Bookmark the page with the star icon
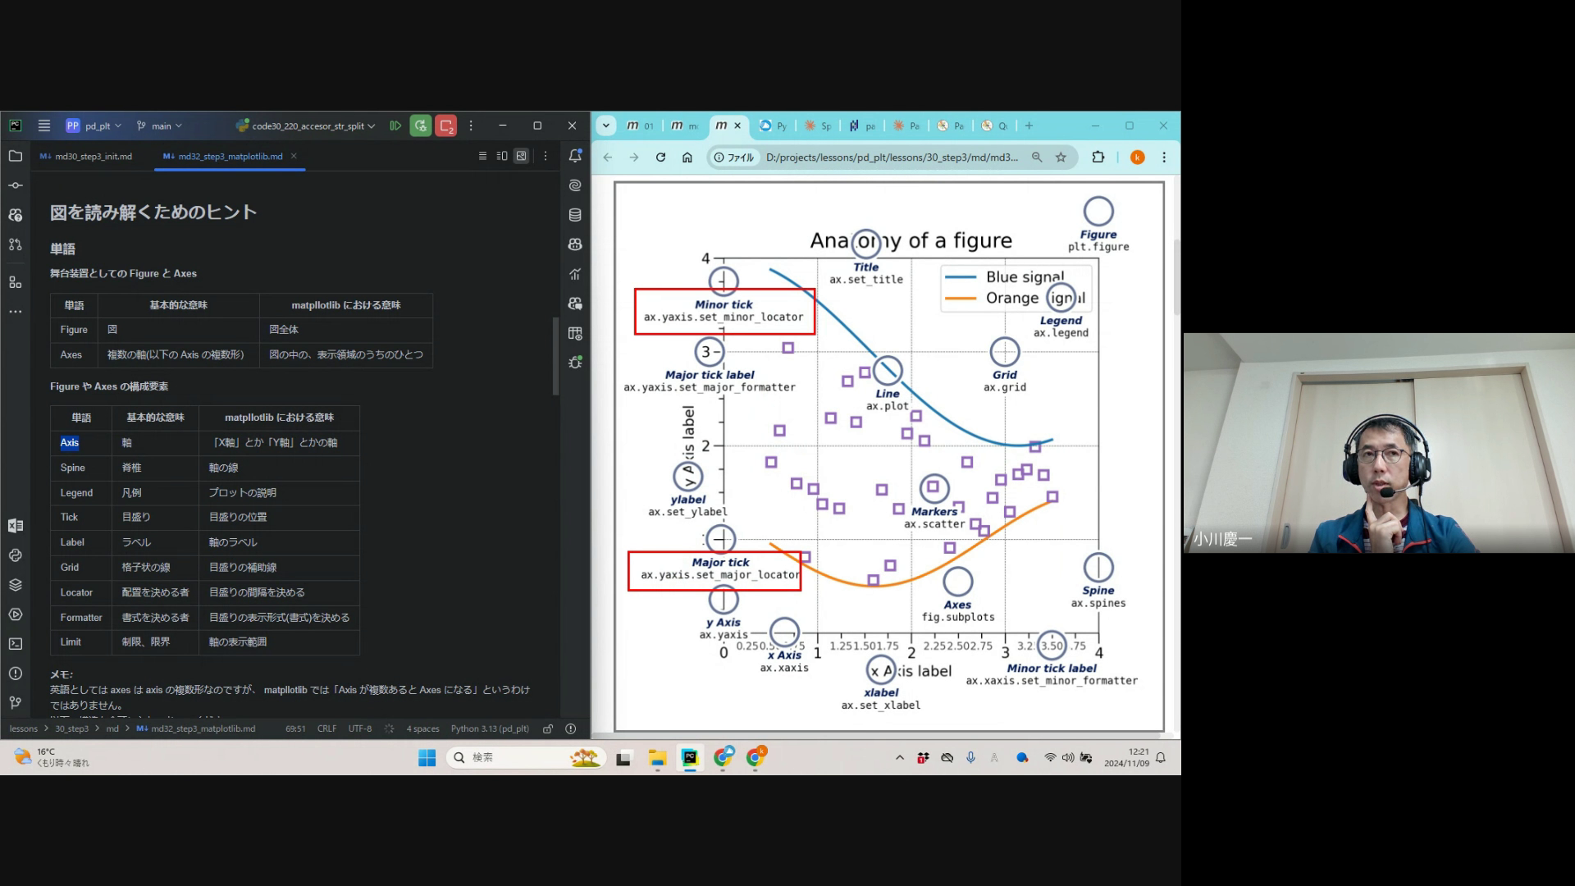The width and height of the screenshot is (1575, 886). point(1061,158)
